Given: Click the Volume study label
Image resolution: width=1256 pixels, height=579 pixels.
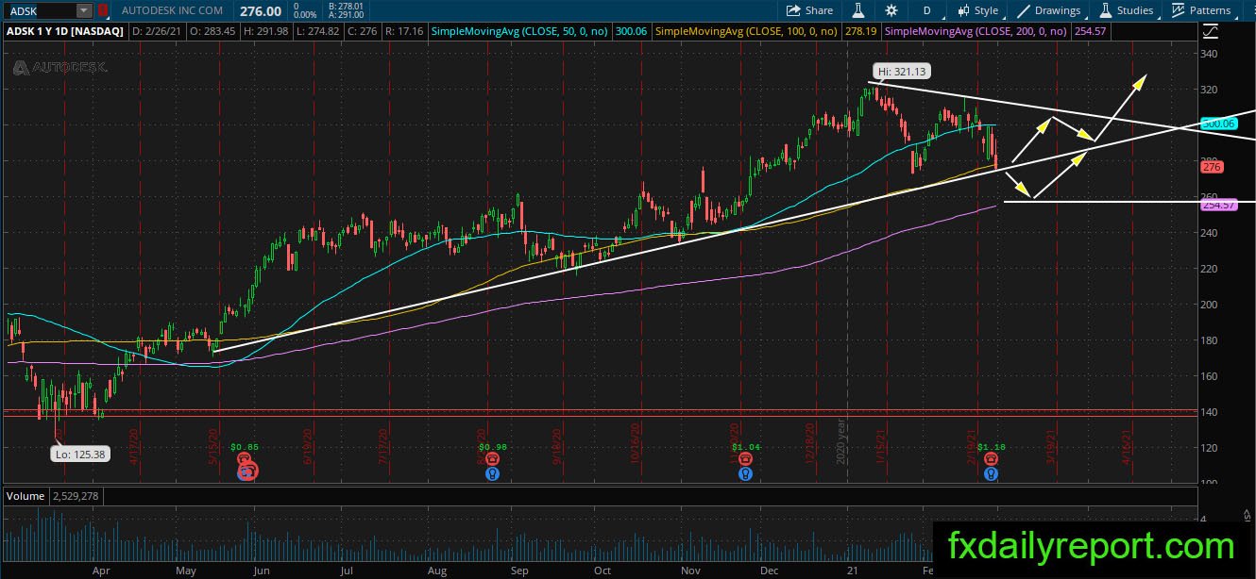Looking at the screenshot, I should tap(24, 495).
